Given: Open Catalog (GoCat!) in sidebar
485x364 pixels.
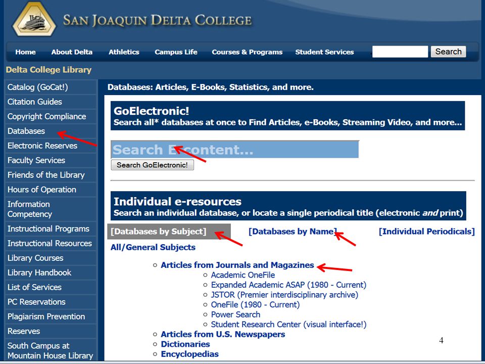Looking at the screenshot, I should click(37, 87).
